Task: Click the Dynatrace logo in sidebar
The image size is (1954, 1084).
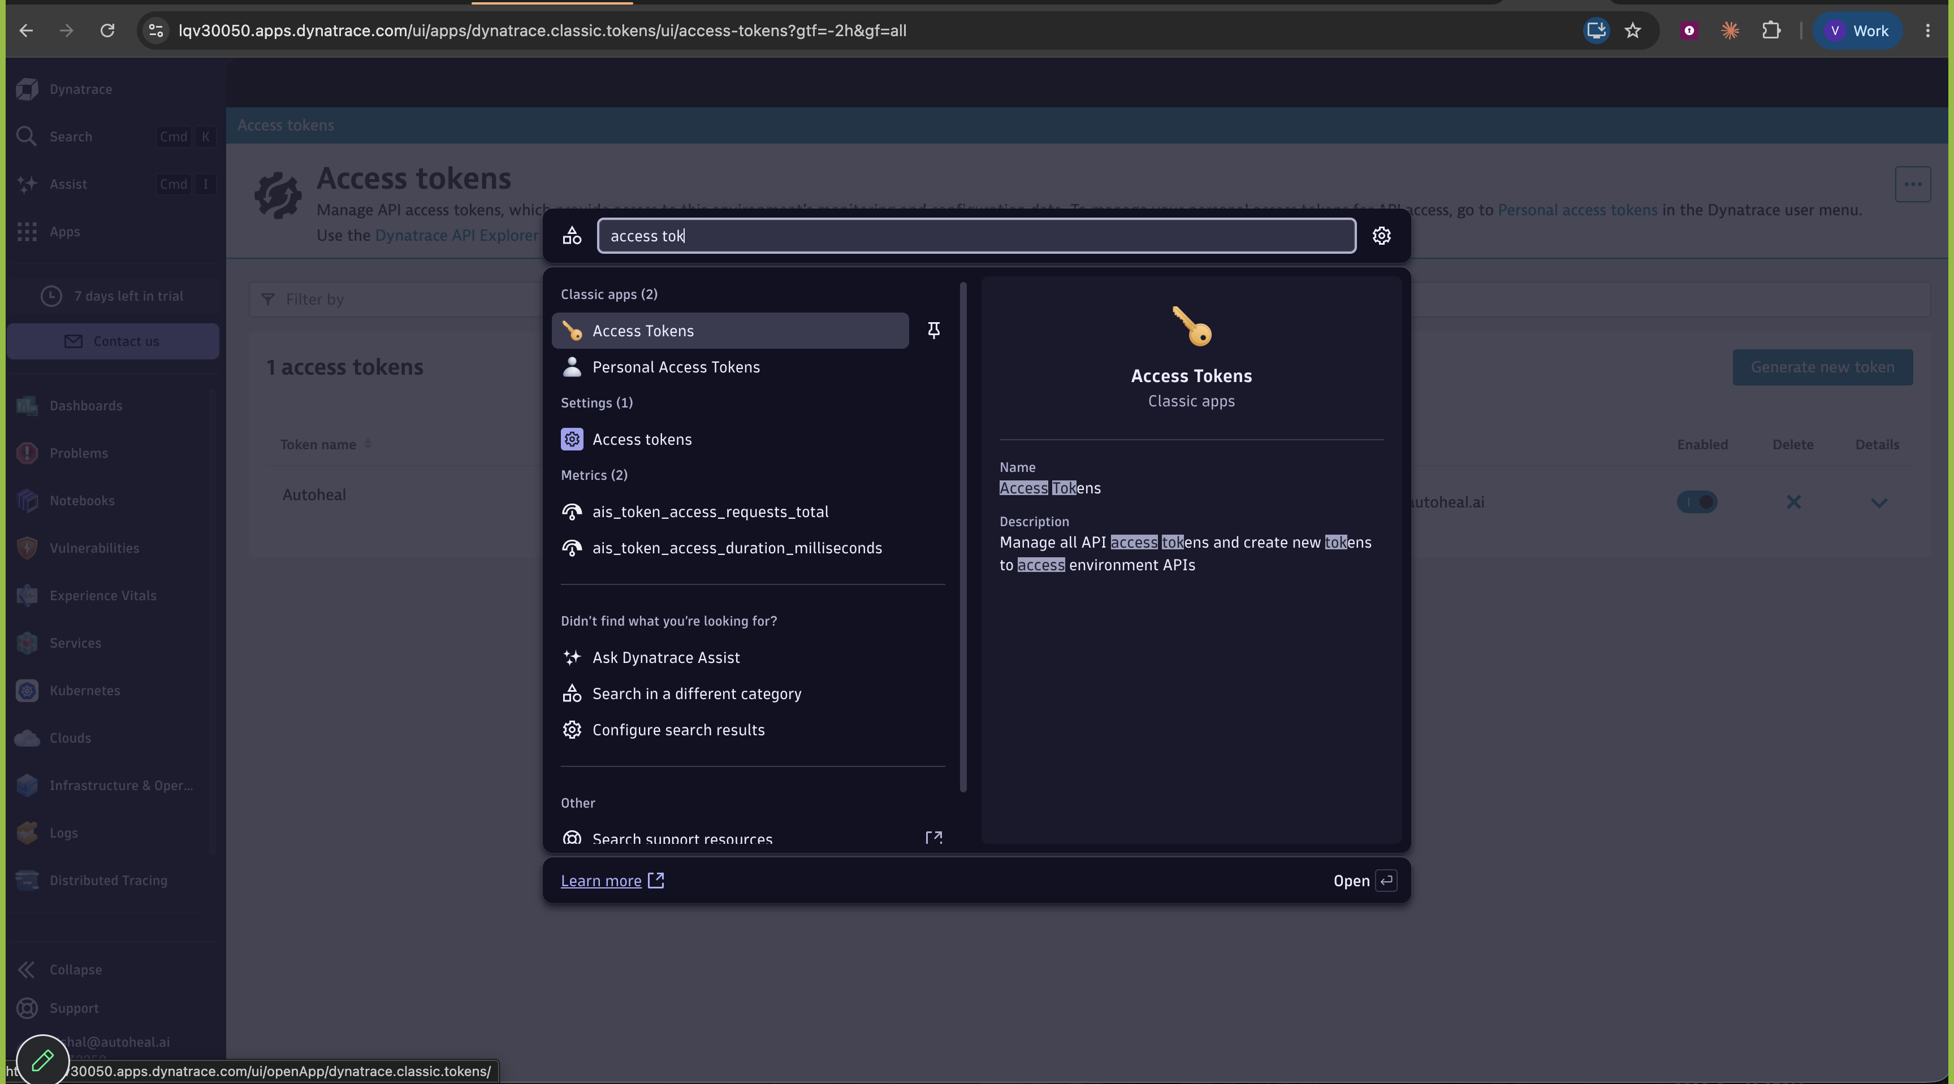Action: click(x=27, y=89)
